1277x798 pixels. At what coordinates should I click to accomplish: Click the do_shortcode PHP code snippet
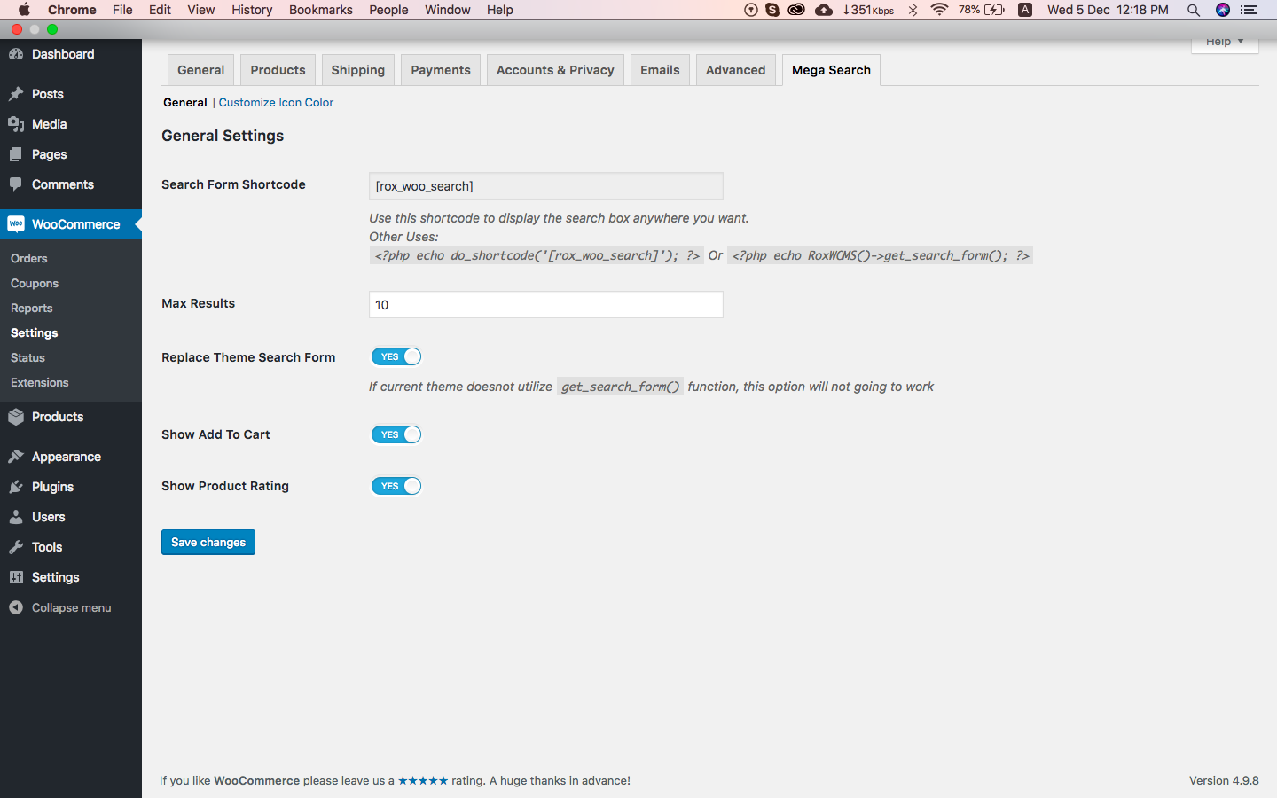(537, 255)
